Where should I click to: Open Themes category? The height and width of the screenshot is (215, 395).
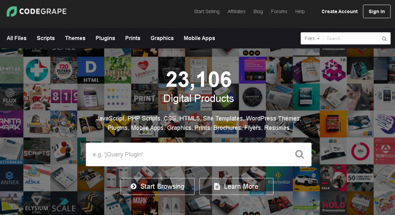tap(75, 38)
